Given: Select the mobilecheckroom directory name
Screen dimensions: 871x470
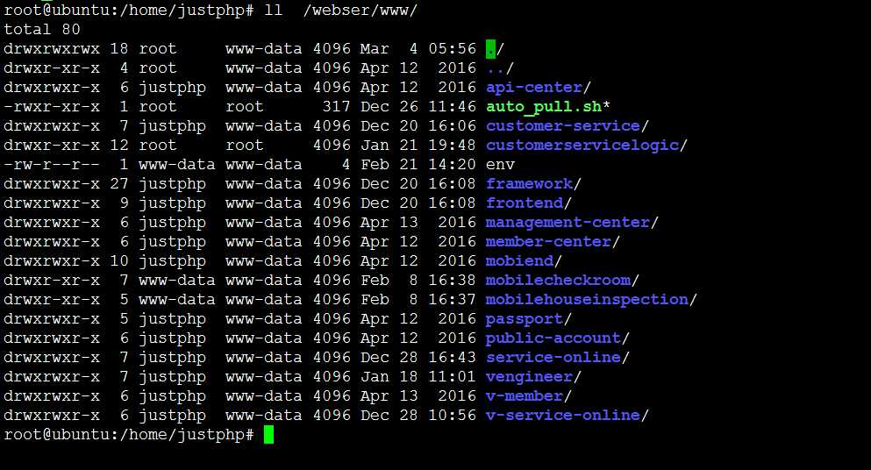Looking at the screenshot, I should click(558, 281).
